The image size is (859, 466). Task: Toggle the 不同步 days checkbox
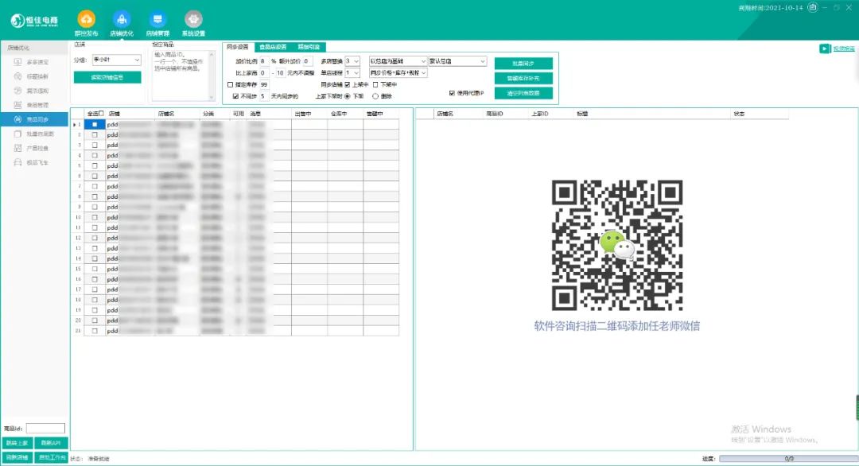[x=235, y=96]
